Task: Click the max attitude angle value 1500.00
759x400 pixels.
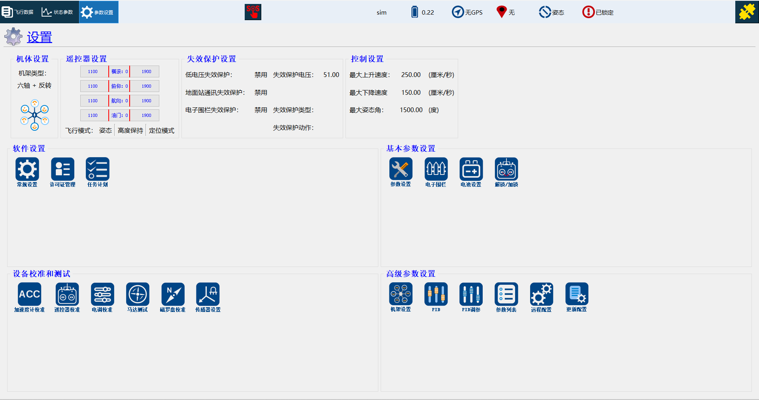Action: tap(411, 110)
